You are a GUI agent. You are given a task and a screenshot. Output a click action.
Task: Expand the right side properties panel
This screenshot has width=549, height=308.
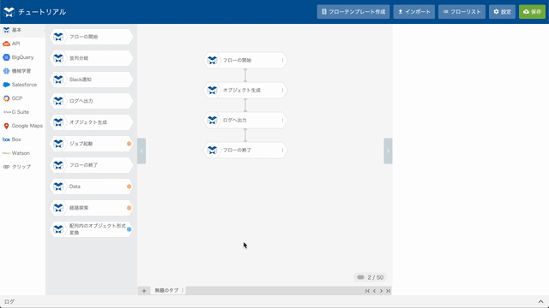(x=388, y=151)
